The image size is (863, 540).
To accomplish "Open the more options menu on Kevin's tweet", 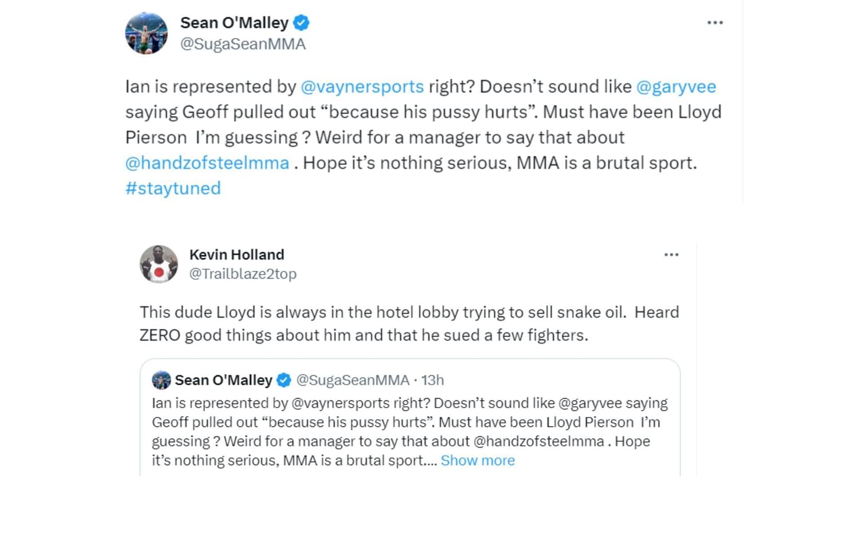I will (671, 254).
